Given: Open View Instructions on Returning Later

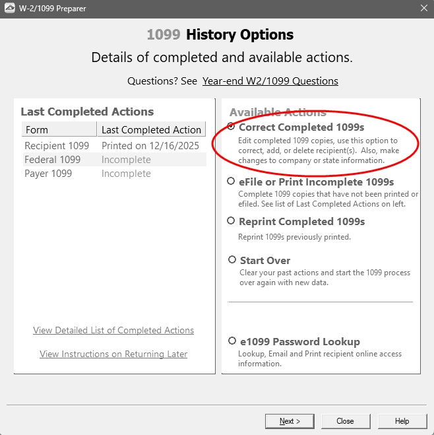Looking at the screenshot, I should tap(113, 354).
